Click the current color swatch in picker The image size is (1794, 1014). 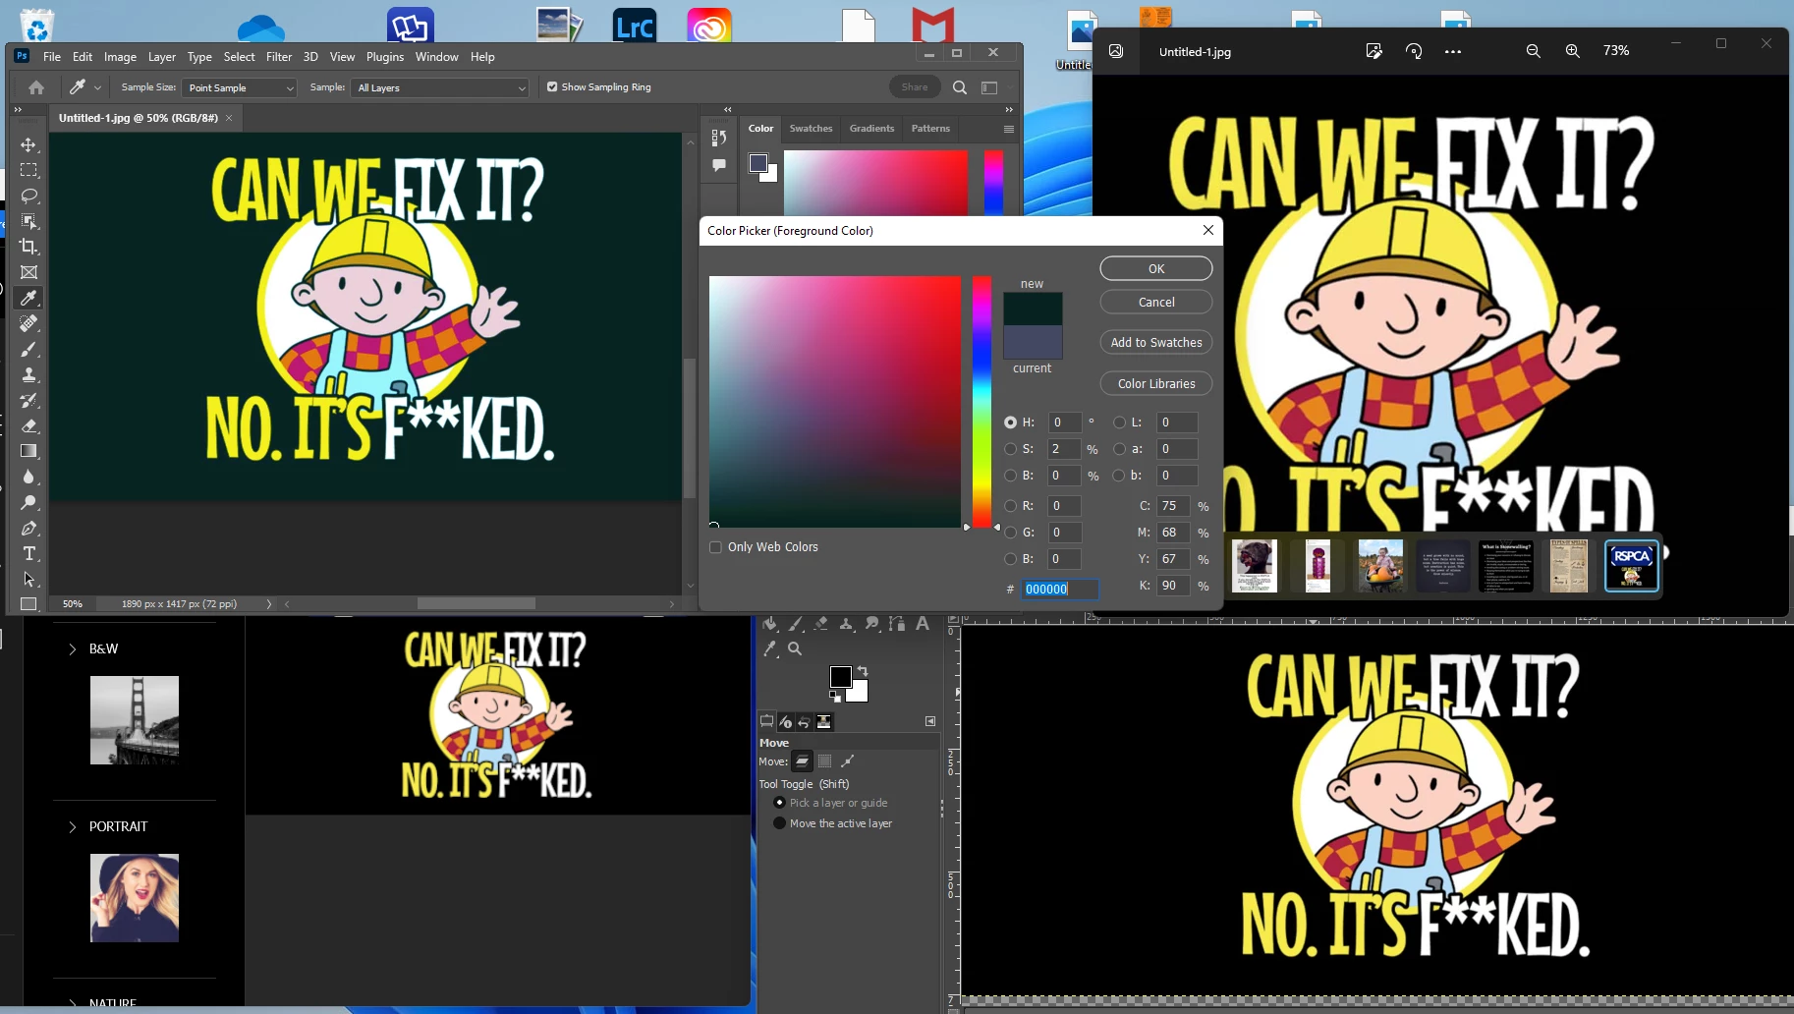tap(1033, 343)
